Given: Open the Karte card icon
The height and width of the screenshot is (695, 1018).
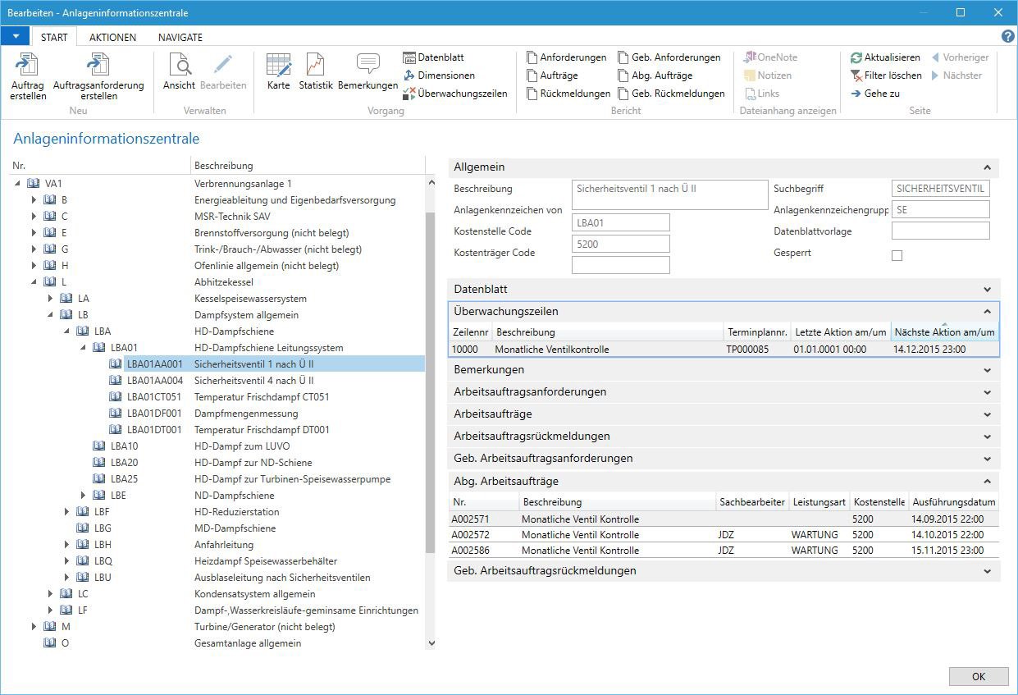Looking at the screenshot, I should (279, 66).
